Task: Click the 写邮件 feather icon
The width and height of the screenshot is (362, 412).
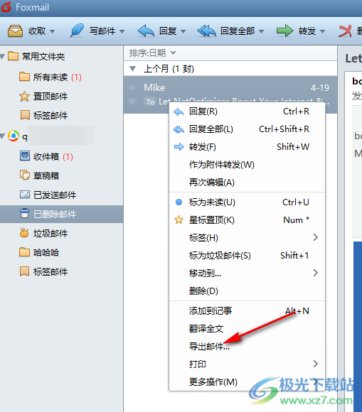Action: coord(77,31)
